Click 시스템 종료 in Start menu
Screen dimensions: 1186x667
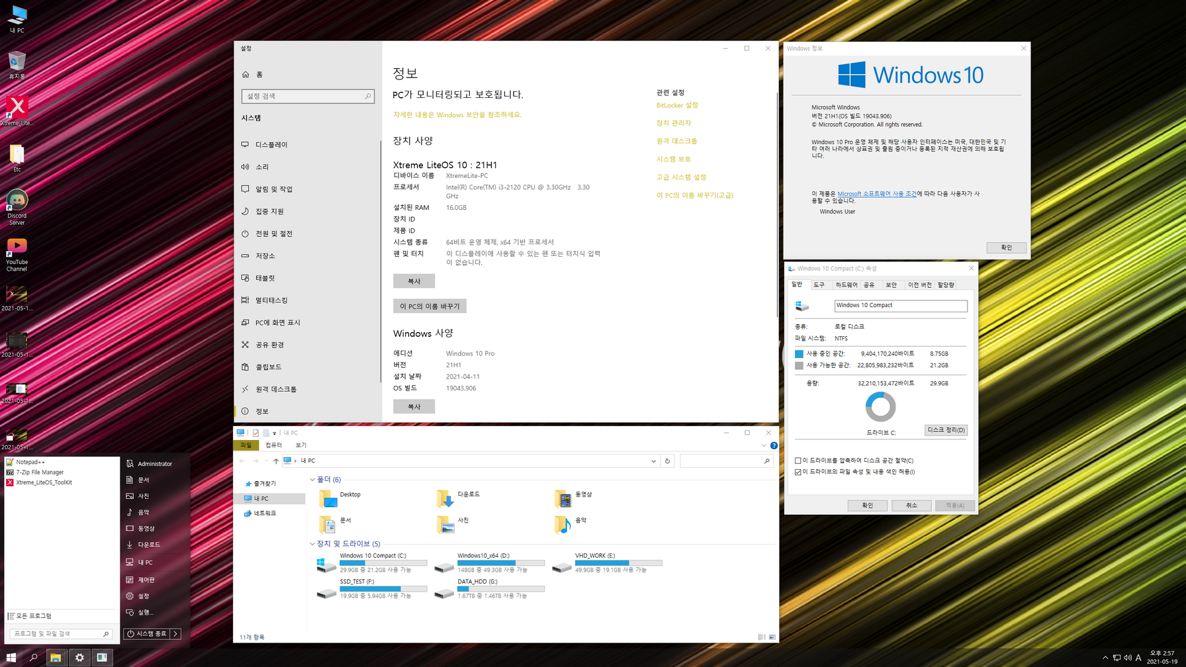coord(147,633)
